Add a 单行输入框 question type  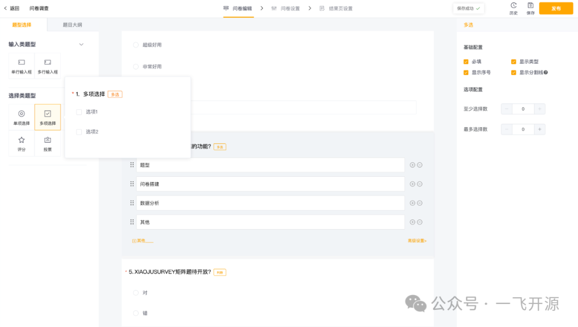(x=21, y=66)
